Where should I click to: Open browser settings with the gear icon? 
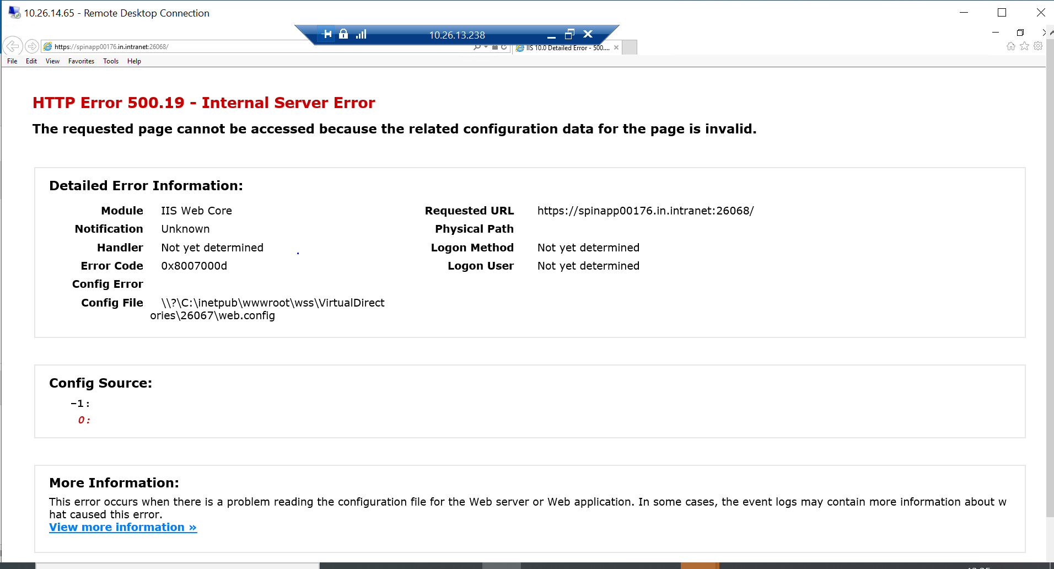[1039, 46]
